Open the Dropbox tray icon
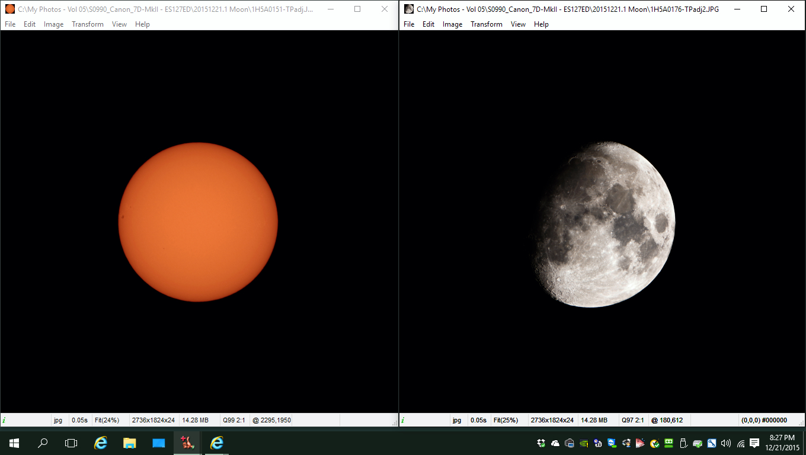This screenshot has height=455, width=806. [x=541, y=443]
